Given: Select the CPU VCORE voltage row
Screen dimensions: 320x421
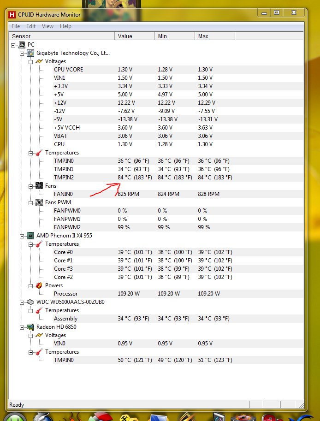Looking at the screenshot, I should [x=178, y=70].
